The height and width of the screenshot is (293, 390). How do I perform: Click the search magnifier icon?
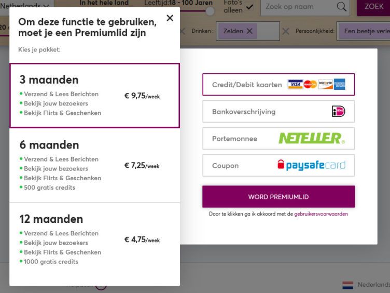341,7
